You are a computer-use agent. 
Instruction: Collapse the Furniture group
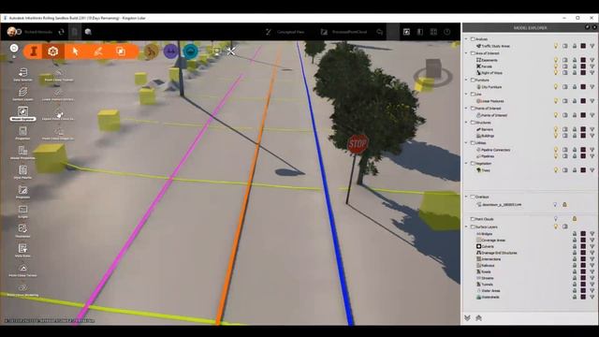[x=466, y=80]
